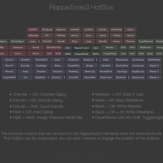Viewport: 163px width, 163px height.
Task: Select the MakePlanar button
Action: click(x=154, y=60)
